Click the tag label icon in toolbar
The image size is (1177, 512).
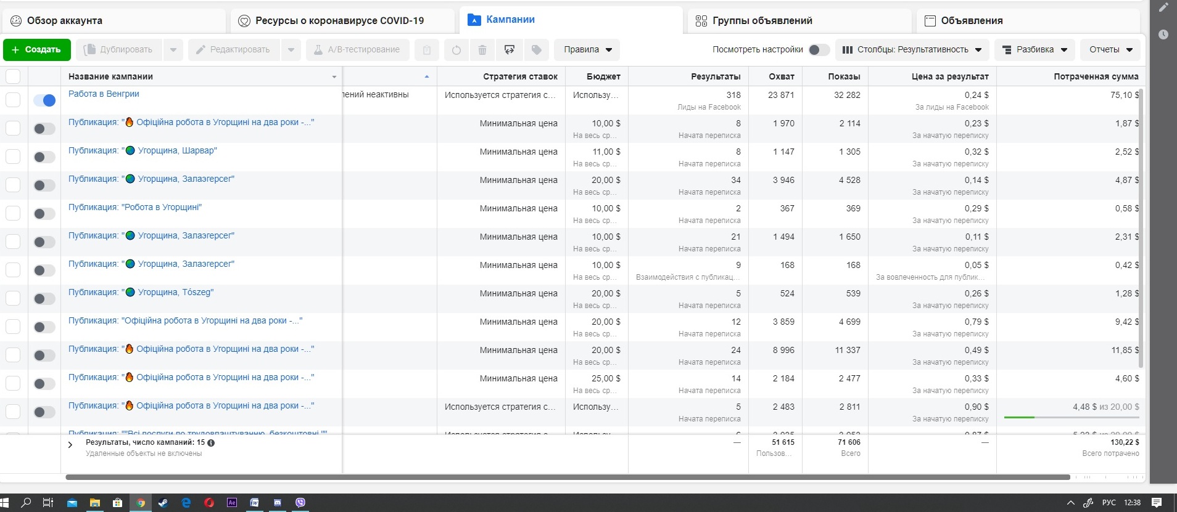tap(537, 50)
